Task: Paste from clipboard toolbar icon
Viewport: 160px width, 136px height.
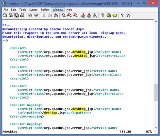Action: tap(56, 15)
